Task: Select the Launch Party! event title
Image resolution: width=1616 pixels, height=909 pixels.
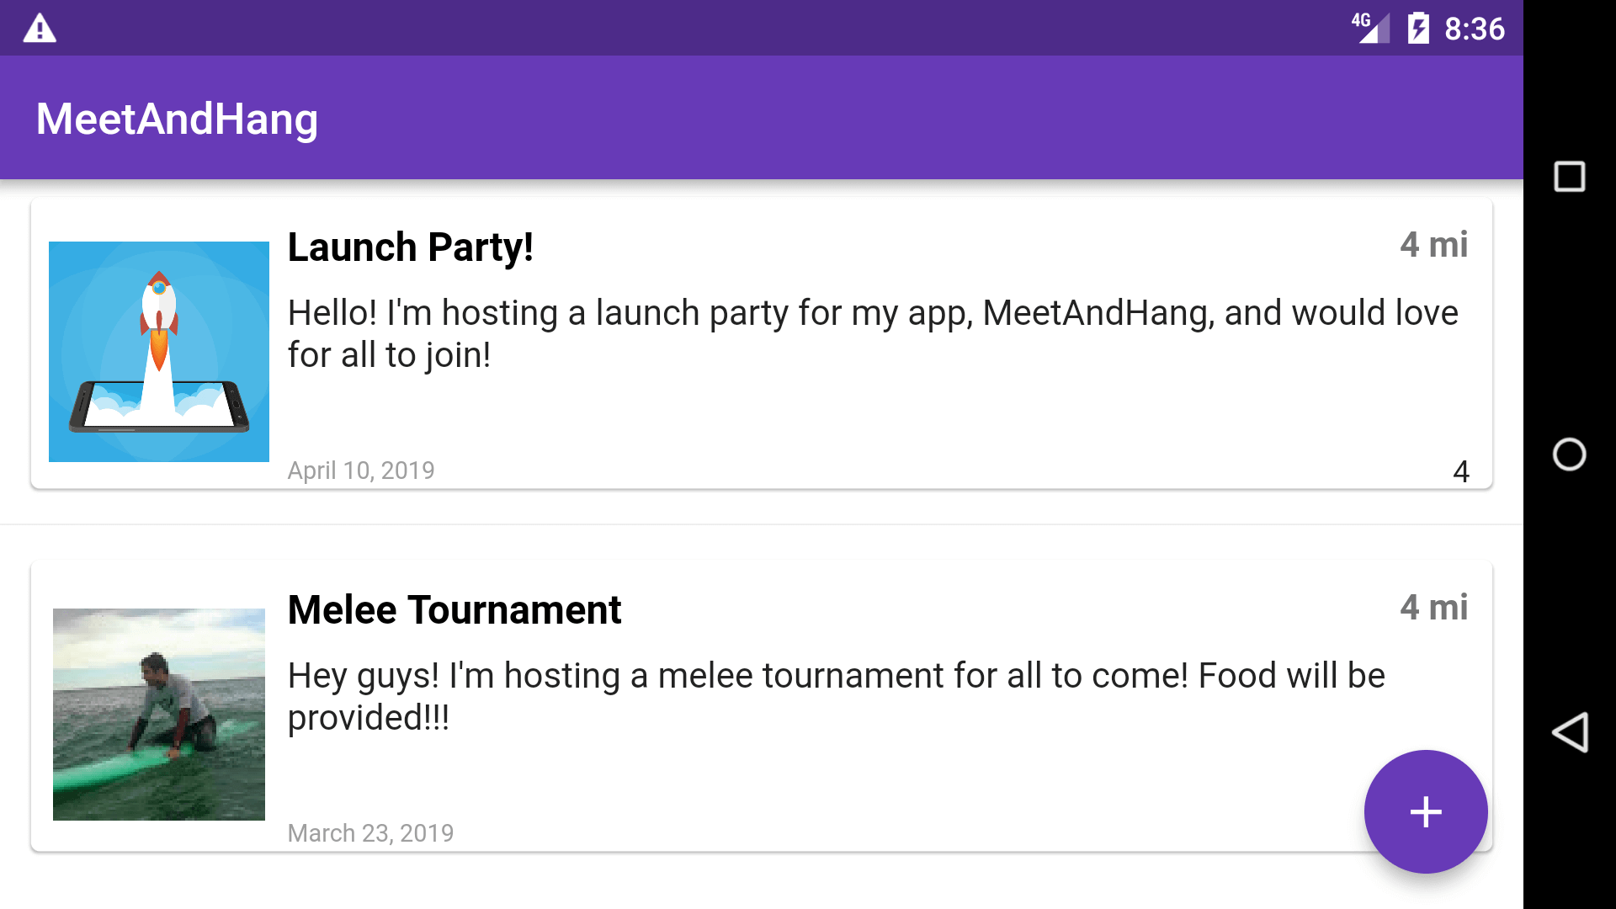Action: point(410,247)
